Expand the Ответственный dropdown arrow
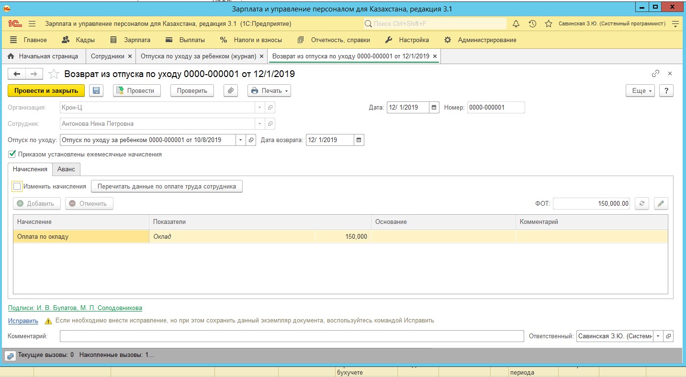The width and height of the screenshot is (686, 377). pyautogui.click(x=658, y=336)
